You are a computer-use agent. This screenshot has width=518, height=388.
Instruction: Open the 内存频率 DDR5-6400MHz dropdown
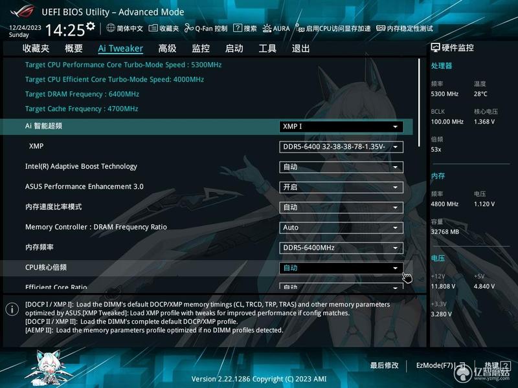coord(341,248)
